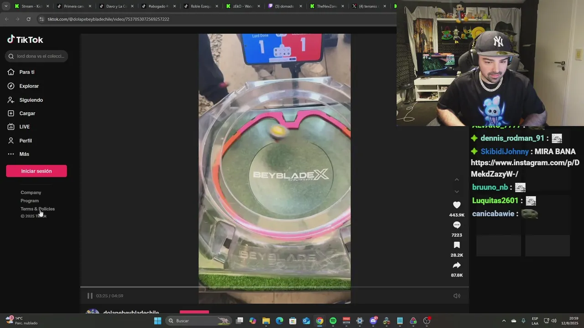The width and height of the screenshot is (584, 328).
Task: Click the Iniciar sesión button
Action: pos(36,171)
